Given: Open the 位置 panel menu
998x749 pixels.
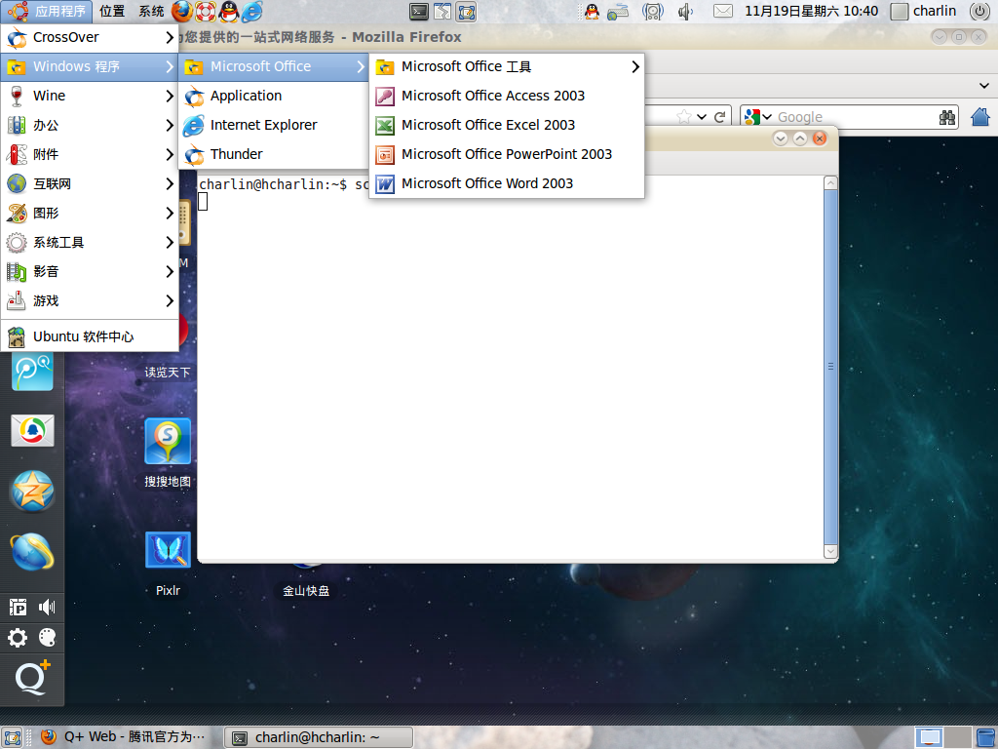Looking at the screenshot, I should [x=112, y=11].
